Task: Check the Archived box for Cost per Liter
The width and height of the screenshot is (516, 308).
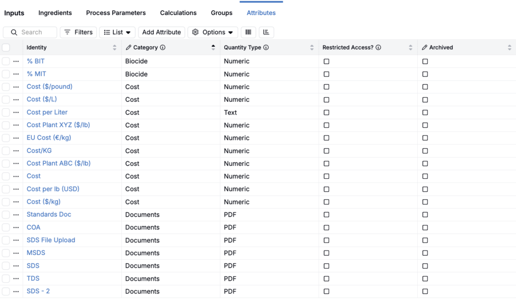Action: 425,112
